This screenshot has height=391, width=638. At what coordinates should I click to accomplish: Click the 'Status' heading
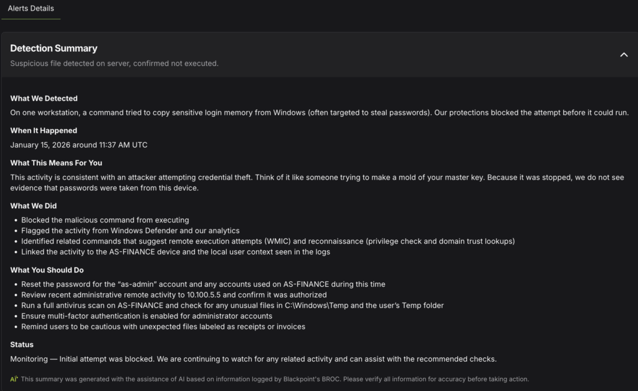click(22, 345)
